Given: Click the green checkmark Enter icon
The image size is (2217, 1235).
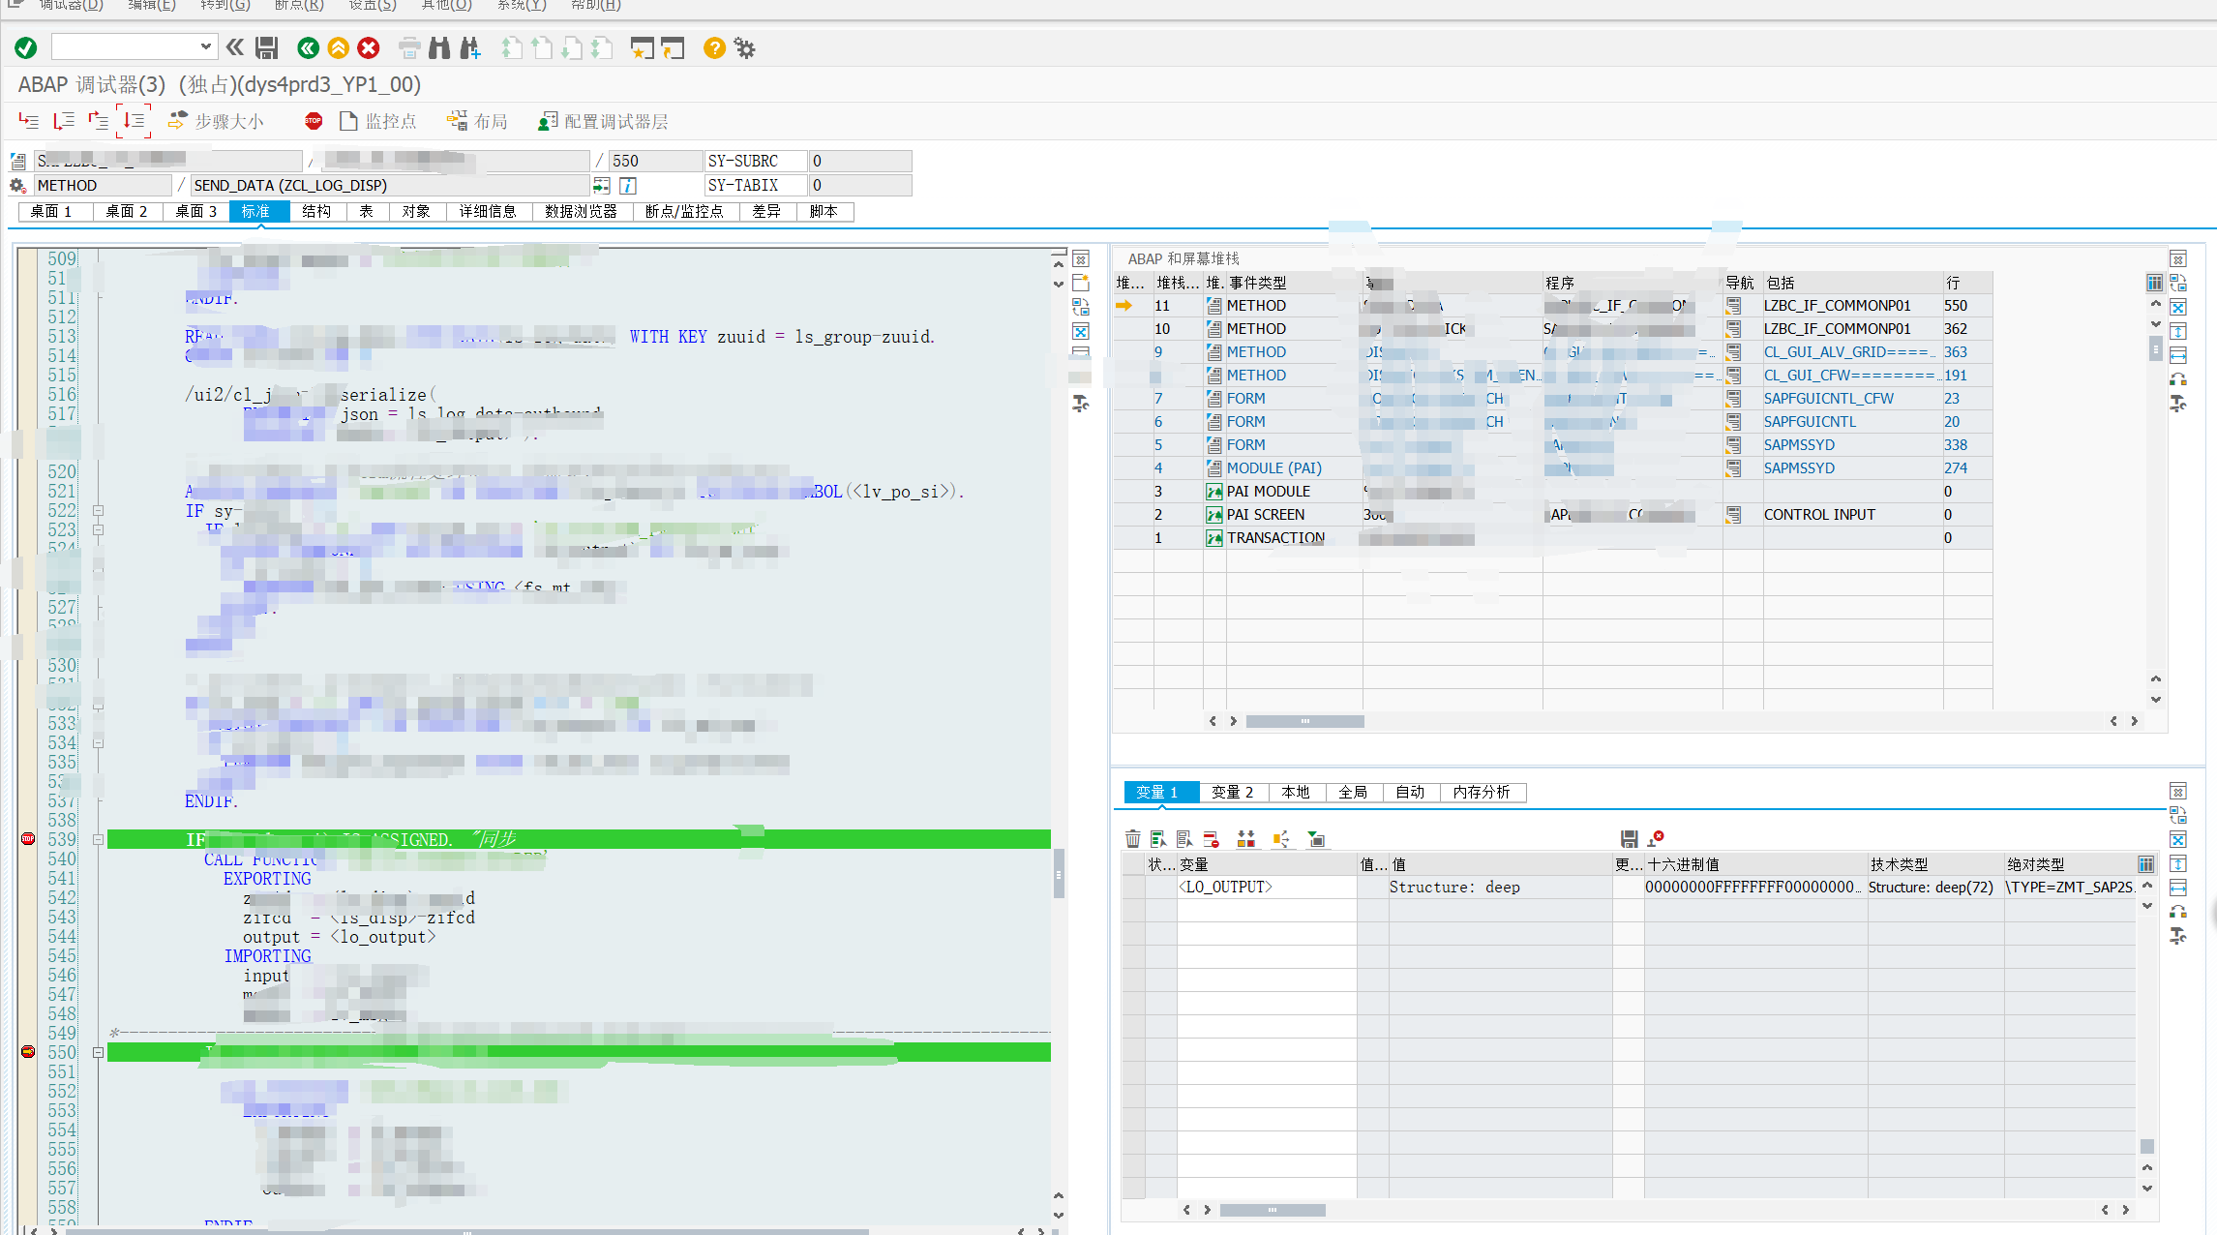Looking at the screenshot, I should [26, 48].
